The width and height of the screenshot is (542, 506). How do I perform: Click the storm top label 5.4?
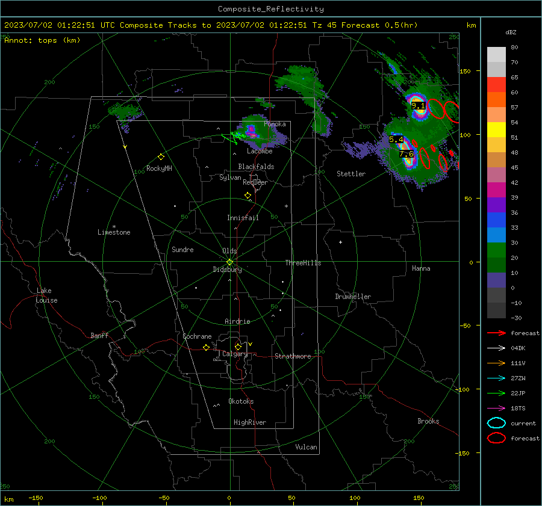point(396,140)
